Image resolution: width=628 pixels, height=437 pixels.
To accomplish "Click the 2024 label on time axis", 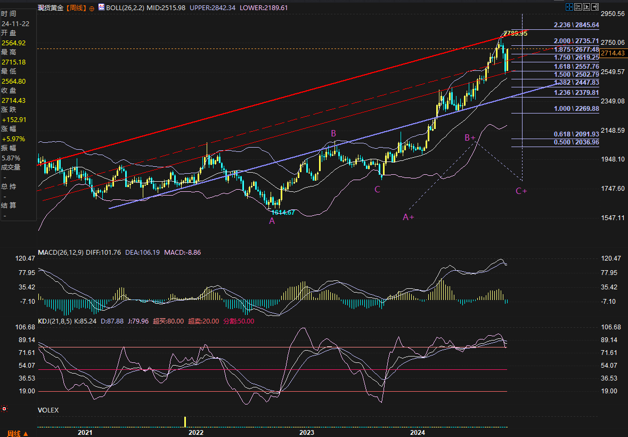I will pyautogui.click(x=418, y=432).
